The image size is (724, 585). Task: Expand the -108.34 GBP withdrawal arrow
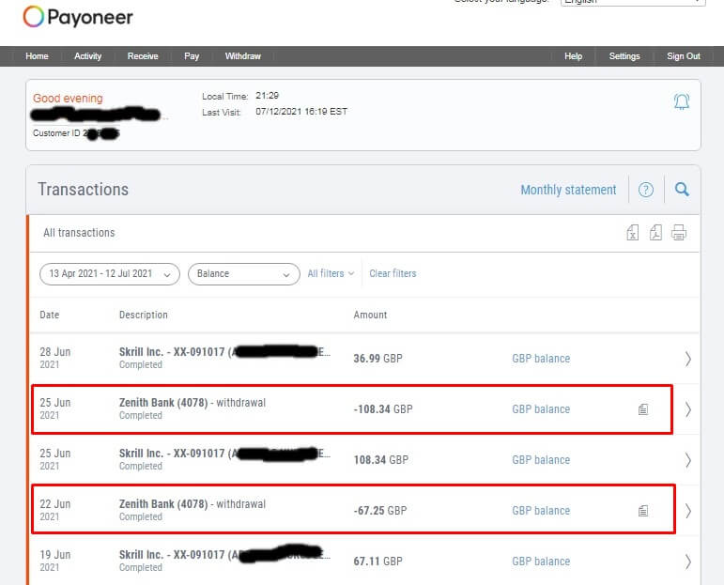pos(688,409)
